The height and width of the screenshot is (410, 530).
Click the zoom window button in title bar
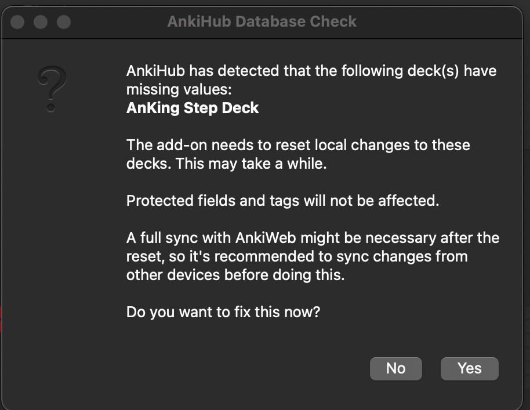(x=63, y=22)
